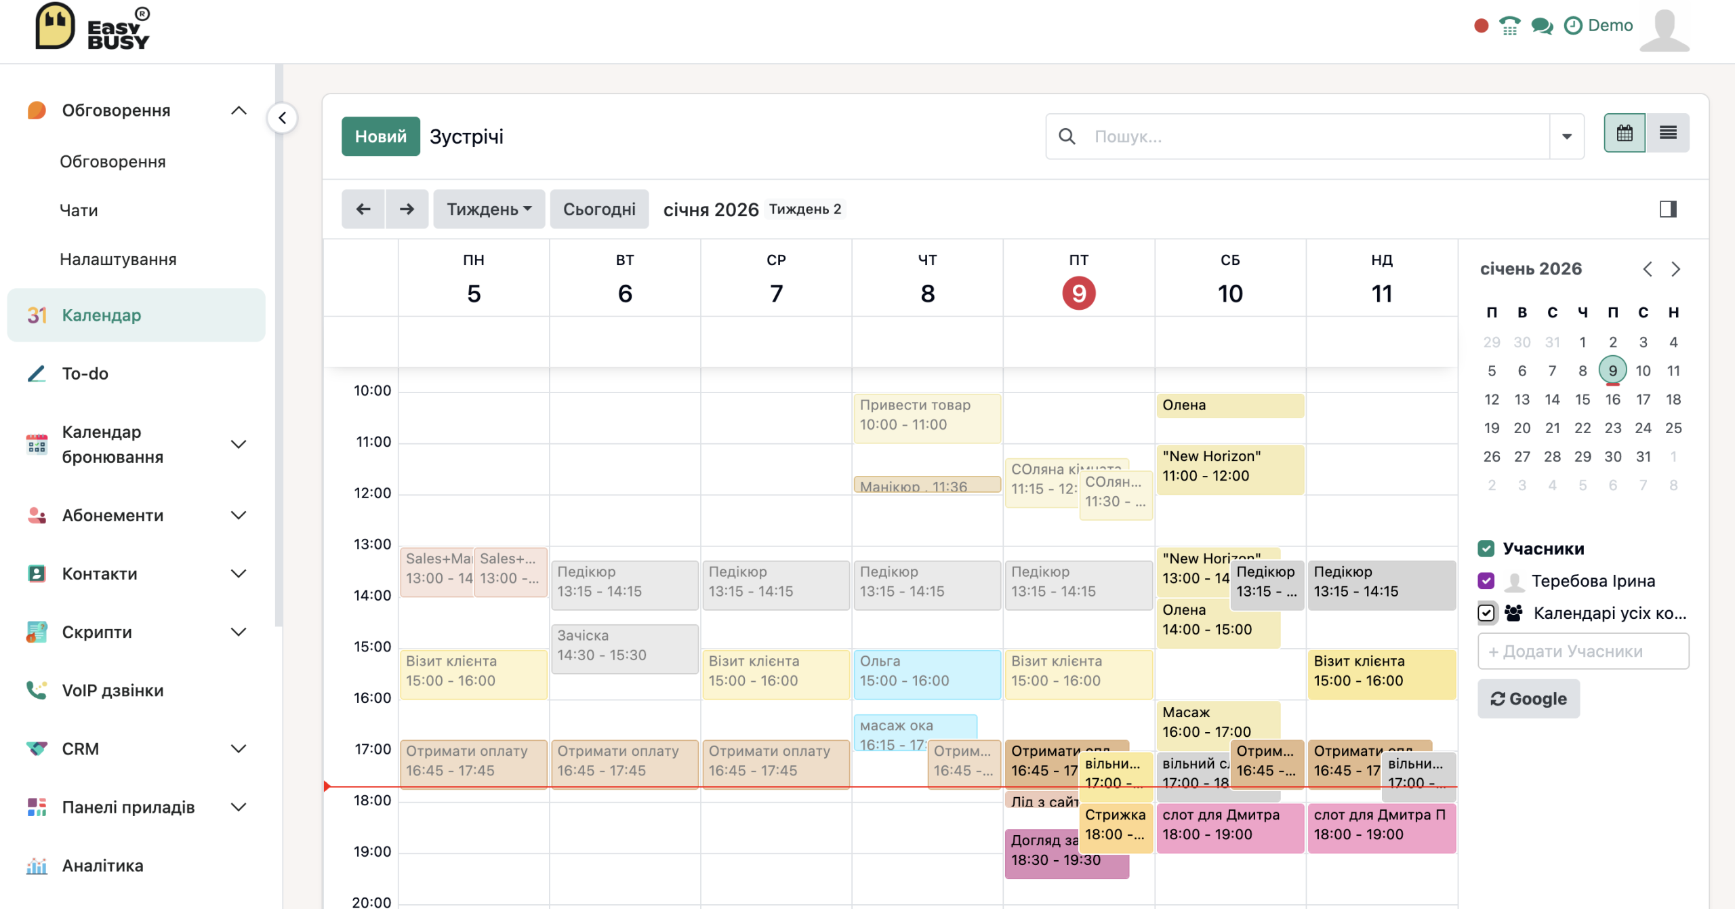Screen dimensions: 1735x909
Task: Click the Абонементи icon
Action: pos(37,515)
